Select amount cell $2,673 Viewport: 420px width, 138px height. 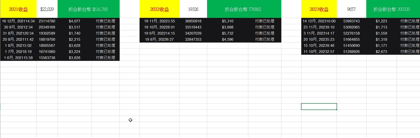pyautogui.click(x=382, y=51)
